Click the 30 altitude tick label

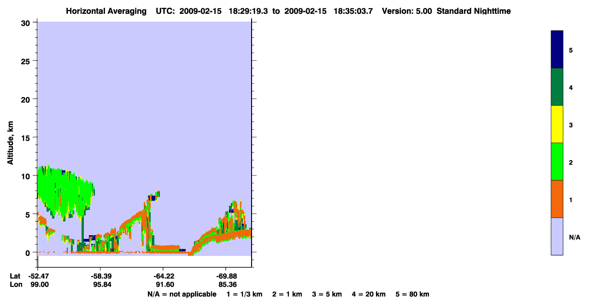coord(26,23)
